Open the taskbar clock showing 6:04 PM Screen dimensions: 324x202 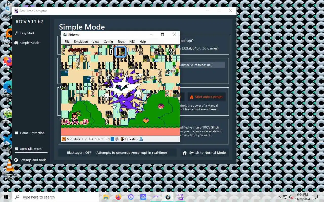(302, 197)
